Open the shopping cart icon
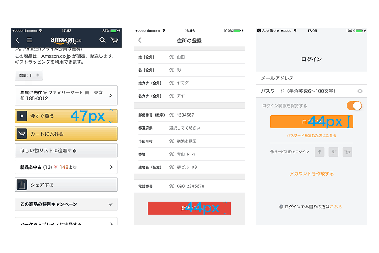 tap(114, 40)
